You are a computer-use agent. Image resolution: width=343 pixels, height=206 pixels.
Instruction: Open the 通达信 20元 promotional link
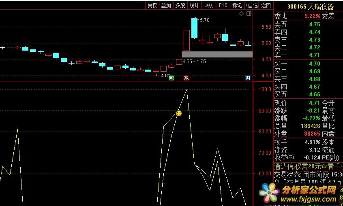pos(308,167)
